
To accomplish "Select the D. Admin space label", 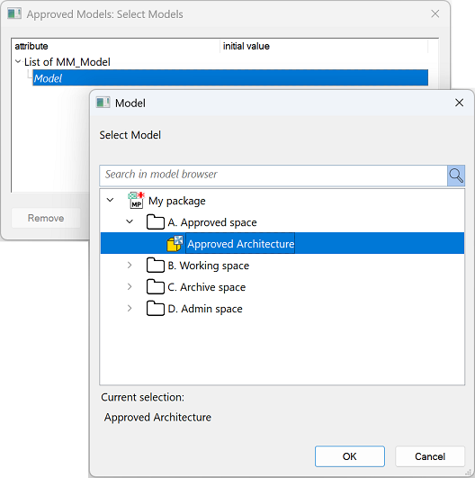I will click(205, 309).
